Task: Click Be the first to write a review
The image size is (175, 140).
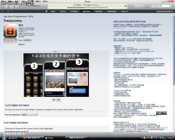Action: point(16,132)
